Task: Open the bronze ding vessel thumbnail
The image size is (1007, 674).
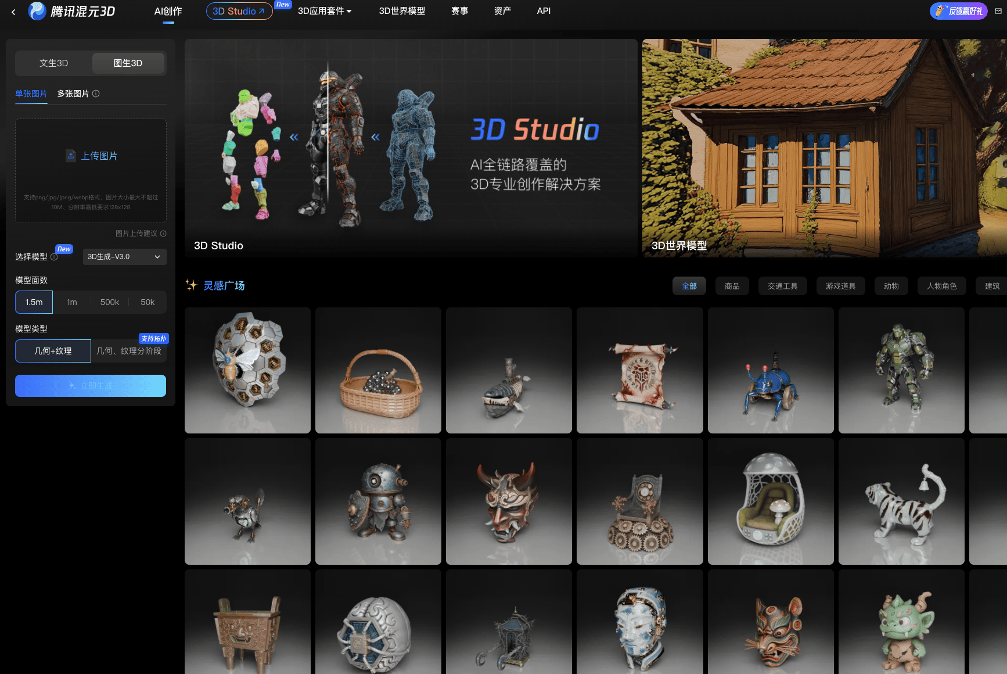Action: (x=247, y=622)
